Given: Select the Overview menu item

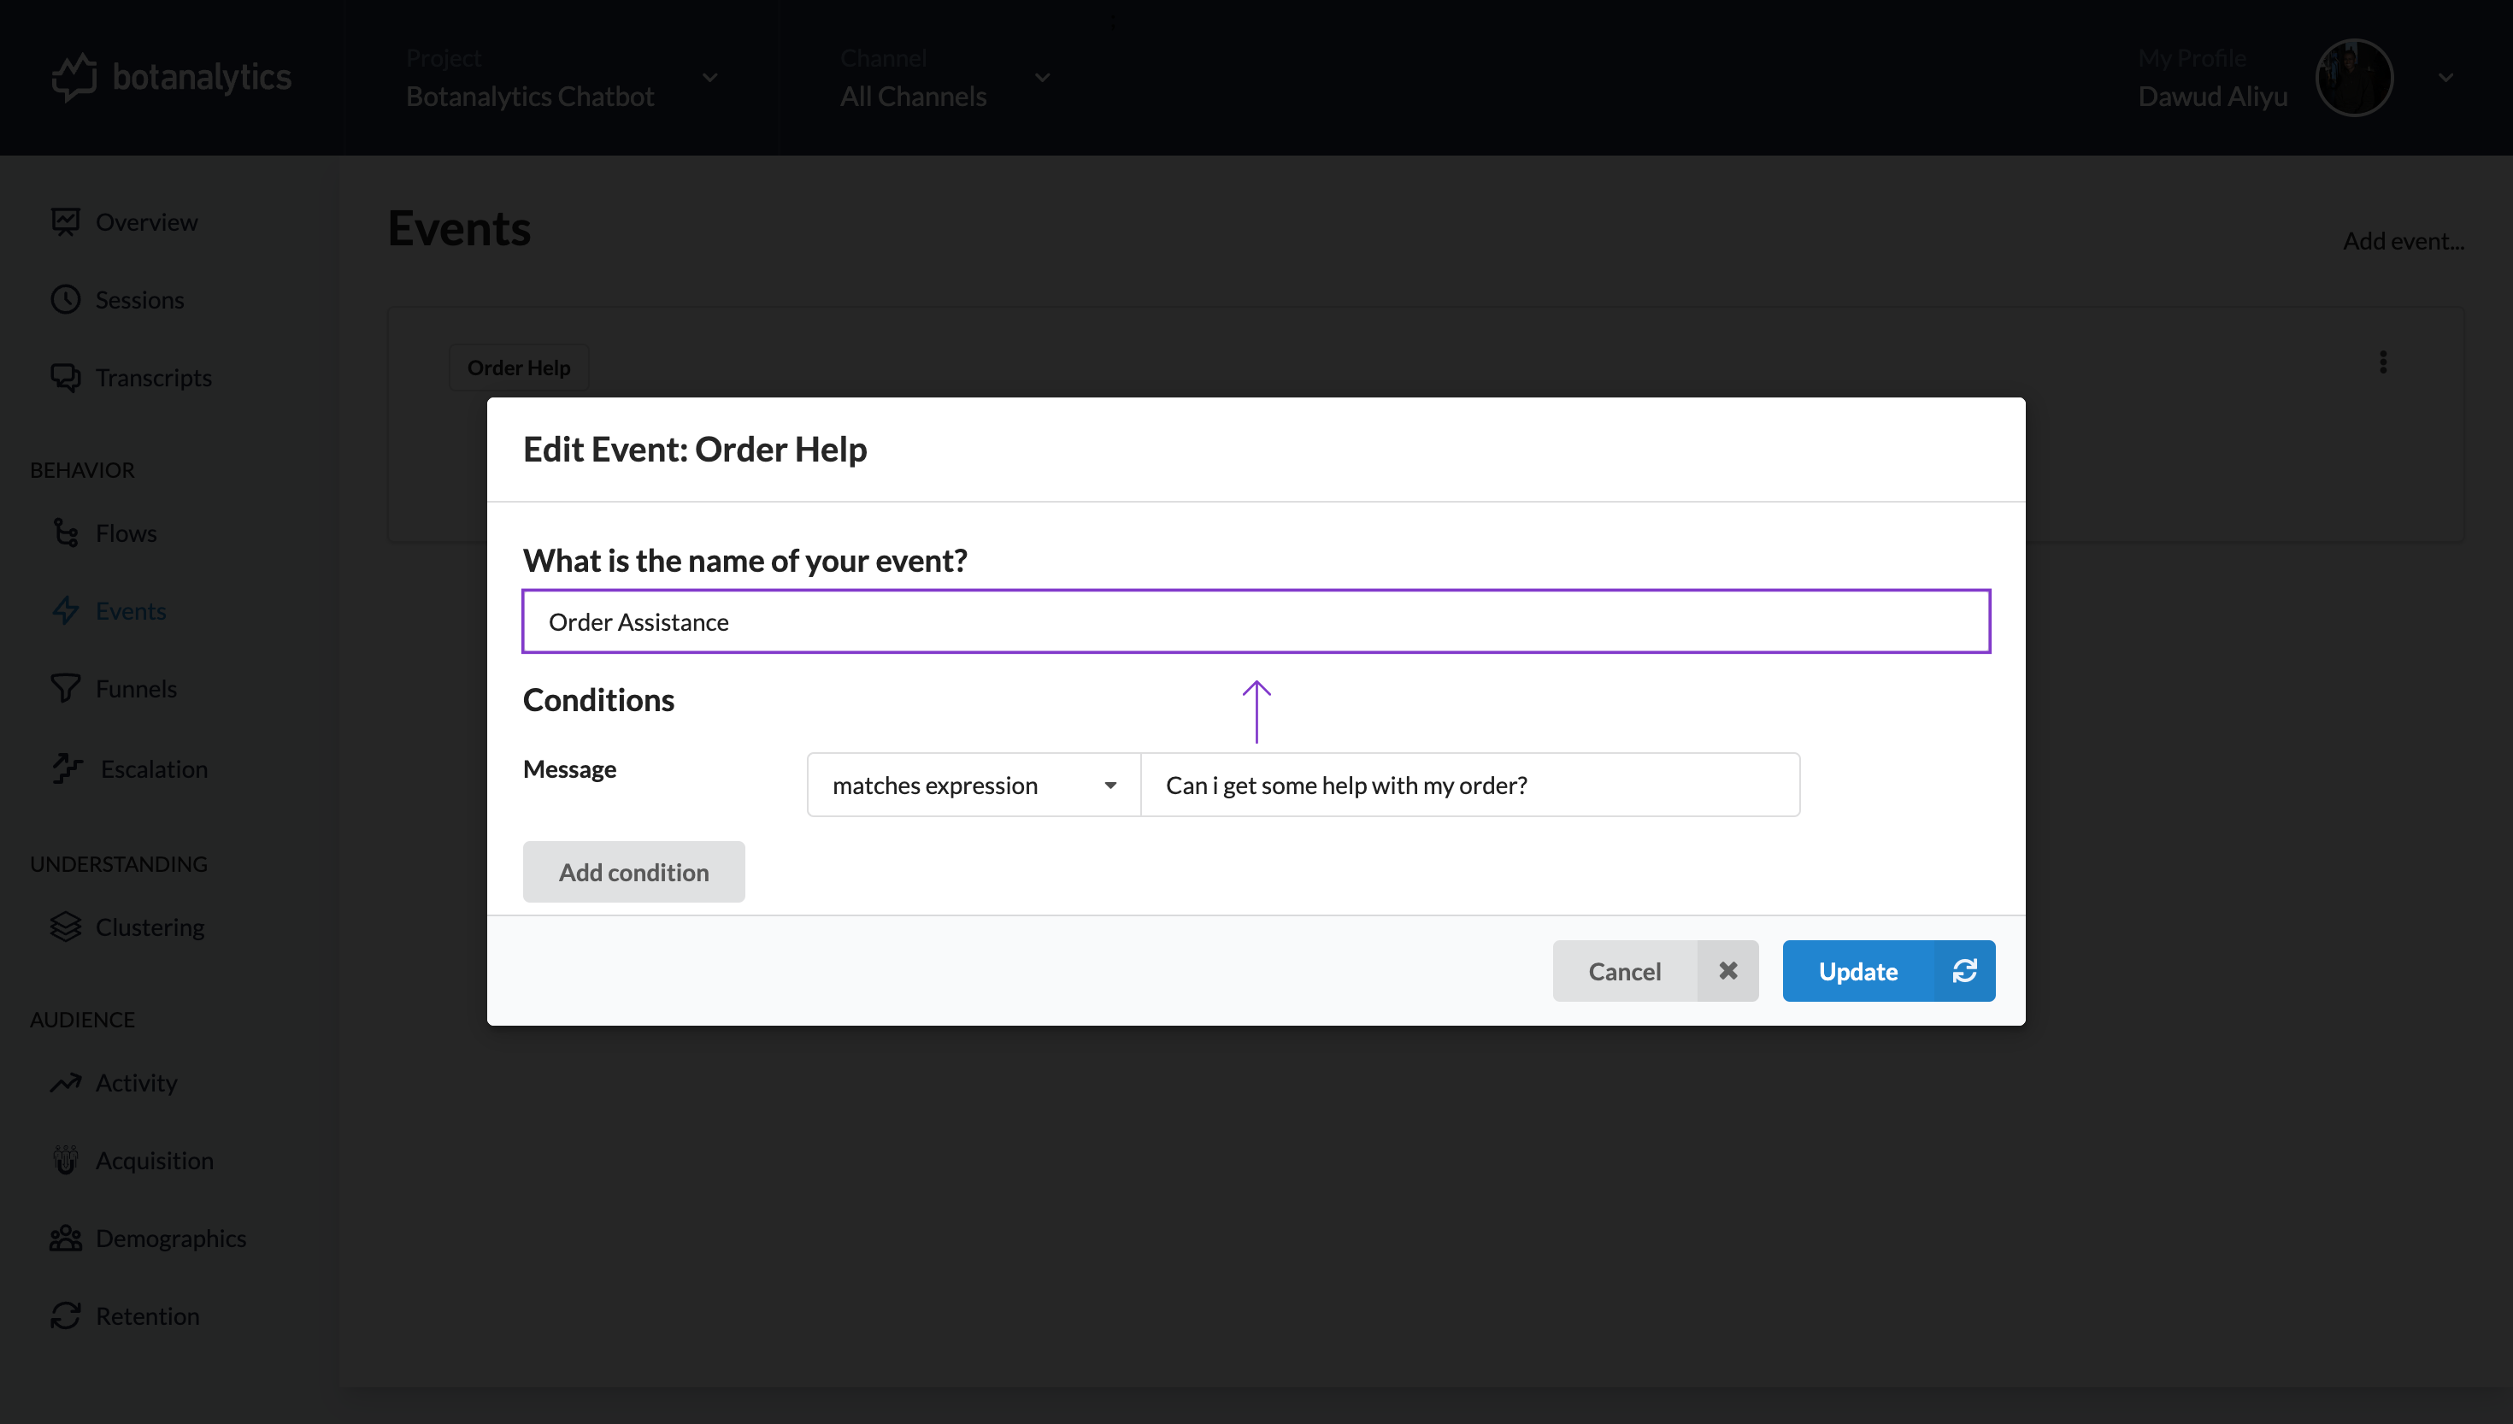Looking at the screenshot, I should click(x=147, y=221).
